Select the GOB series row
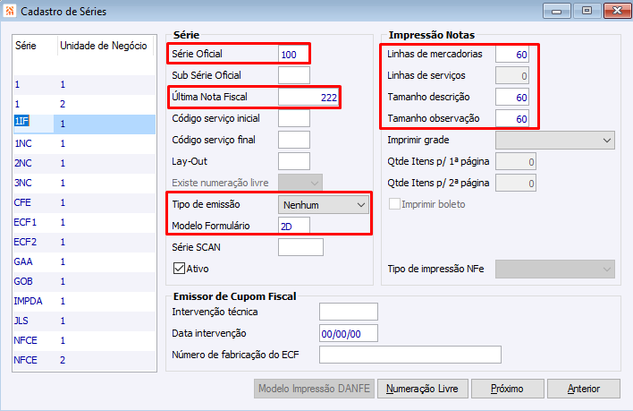Image resolution: width=633 pixels, height=411 pixels. [x=25, y=281]
